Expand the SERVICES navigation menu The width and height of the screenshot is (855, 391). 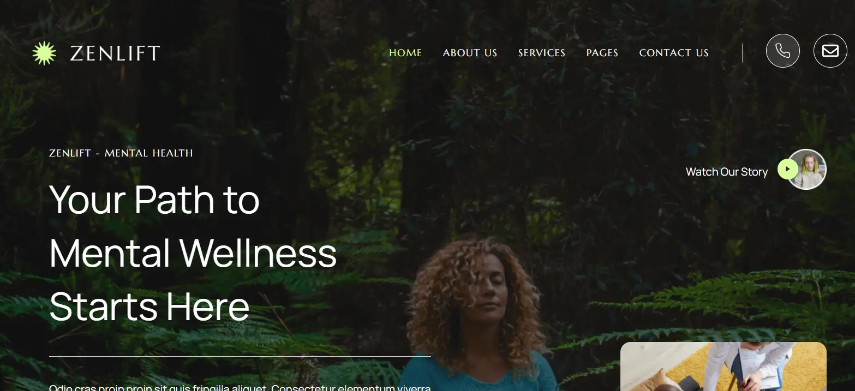[x=542, y=53]
